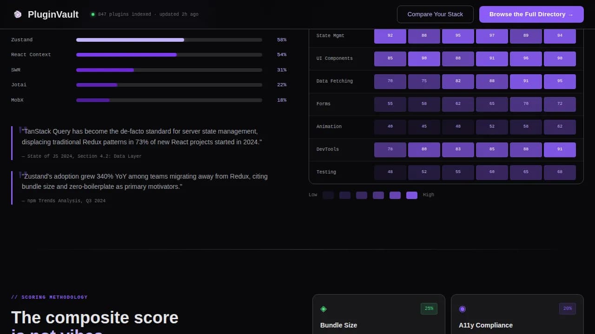595x334 pixels.
Task: Click the MobX adoption progress bar
Action: pos(169,100)
